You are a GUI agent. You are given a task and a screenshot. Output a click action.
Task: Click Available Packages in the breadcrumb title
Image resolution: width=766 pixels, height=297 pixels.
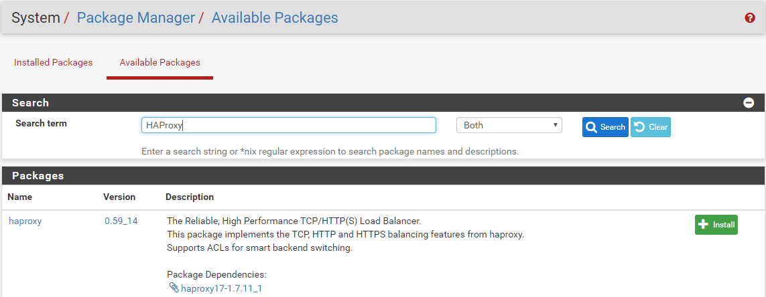click(x=275, y=17)
